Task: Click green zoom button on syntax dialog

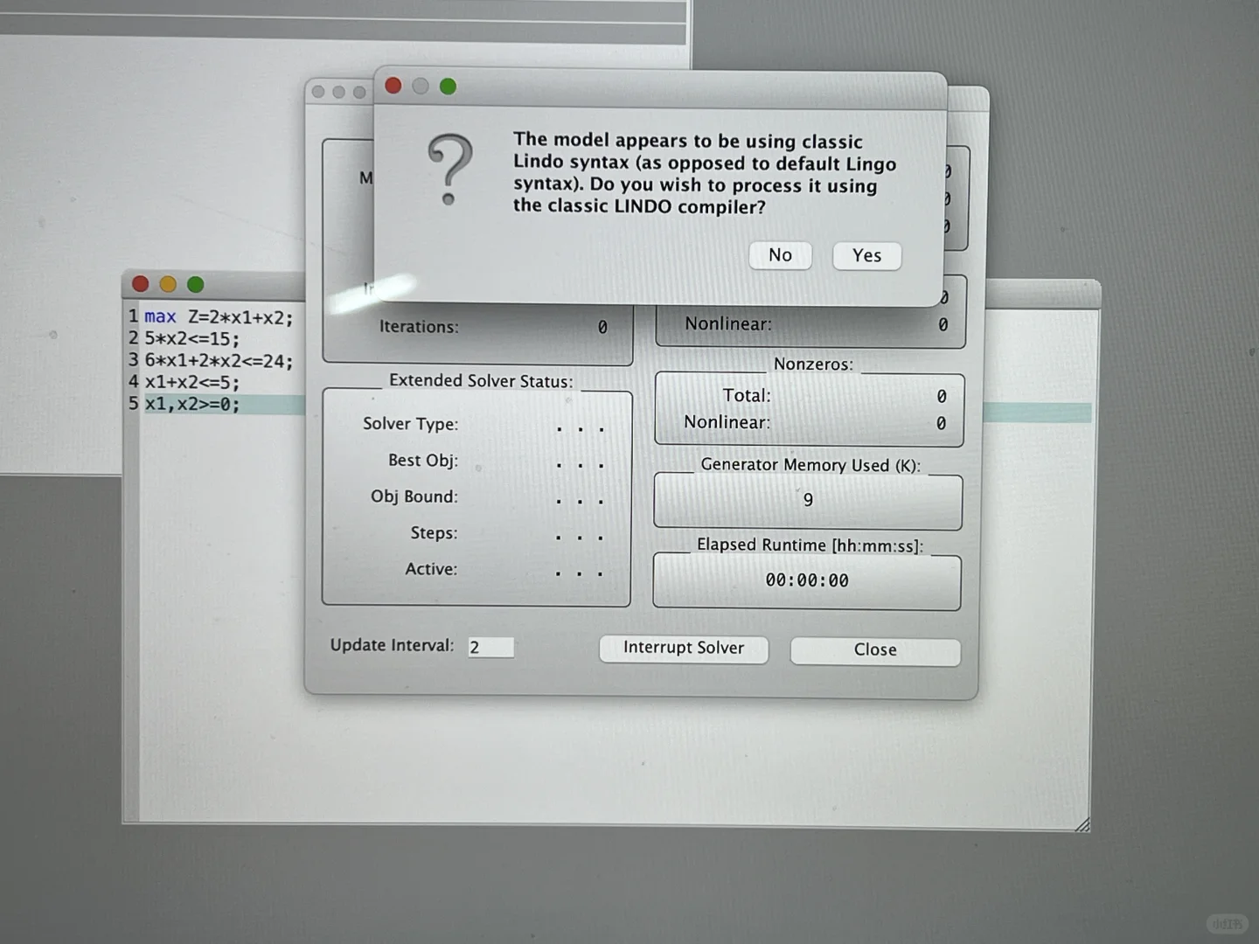Action: point(448,87)
